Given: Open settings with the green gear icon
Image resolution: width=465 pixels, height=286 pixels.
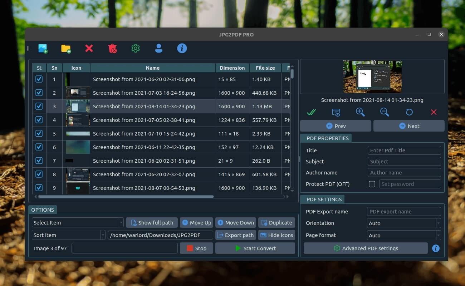Looking at the screenshot, I should click(135, 48).
